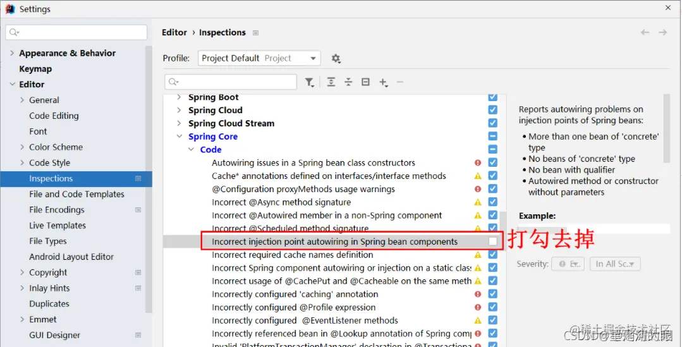The image size is (682, 347).
Task: Click the project icon in Inspections sidebar row
Action: click(138, 178)
